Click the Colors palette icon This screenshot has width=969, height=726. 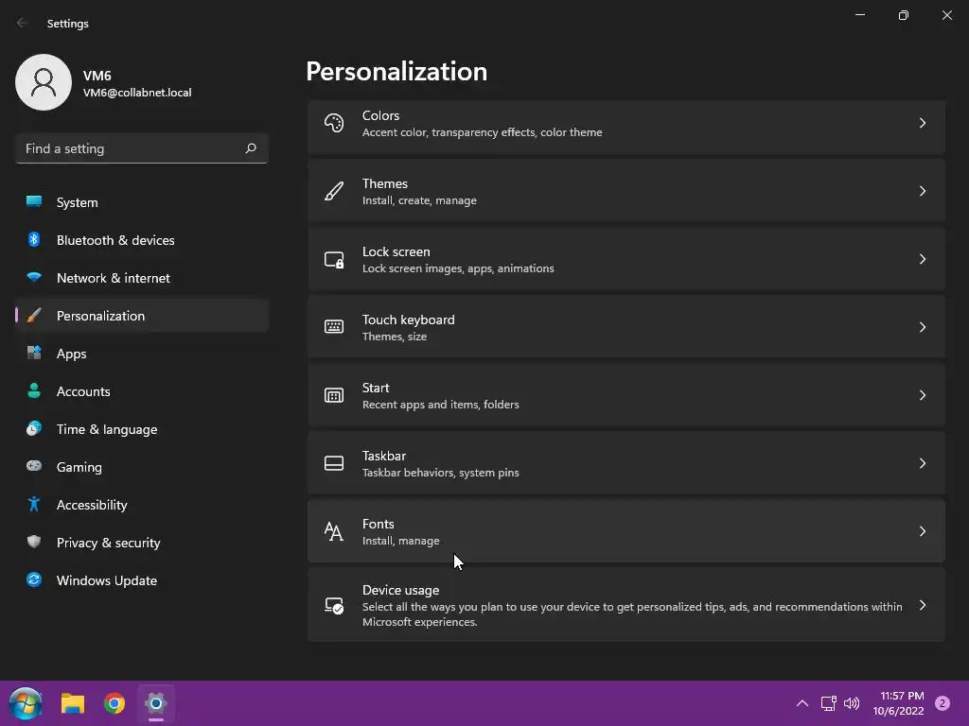click(x=334, y=124)
